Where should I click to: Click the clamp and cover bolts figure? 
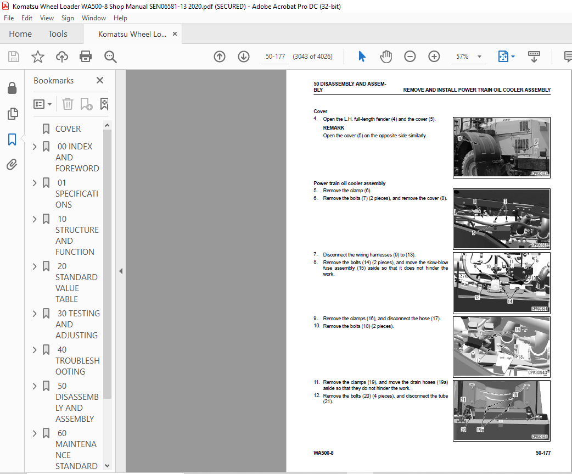502,219
